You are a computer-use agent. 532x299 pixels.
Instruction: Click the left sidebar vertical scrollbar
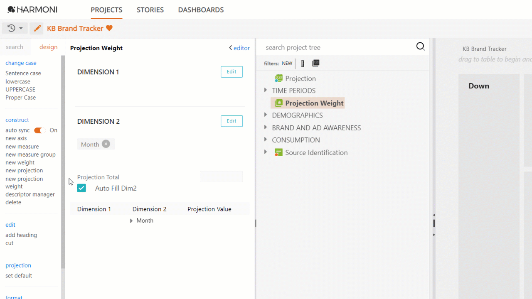click(63, 162)
